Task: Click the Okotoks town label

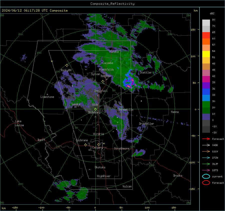Action: tap(100, 167)
